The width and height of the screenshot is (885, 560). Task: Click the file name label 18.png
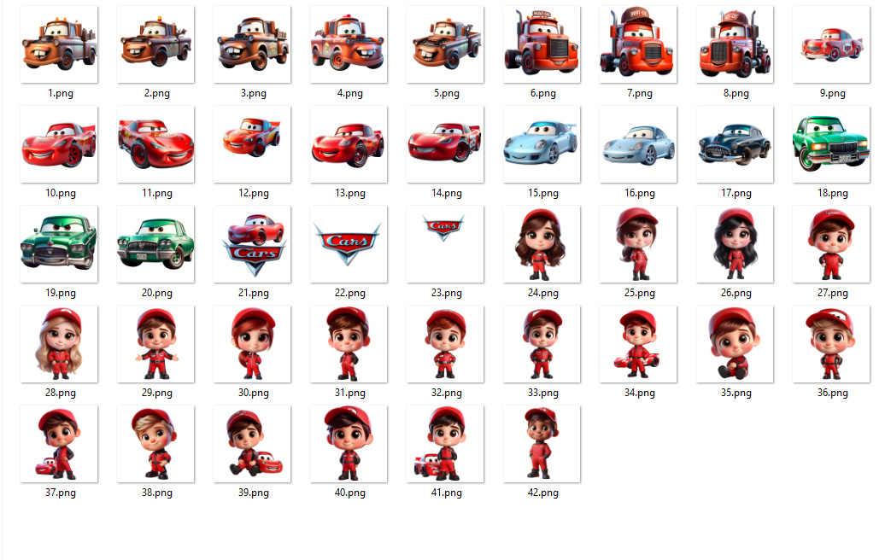pyautogui.click(x=833, y=193)
